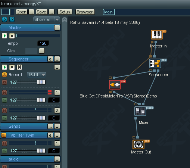This screenshot has width=190, height=168.
Task: Select the Master Out speaker node
Action: click(138, 144)
